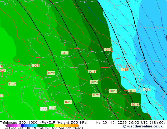Click the pale pink legend swatch
Screen dimensions: 167x129
pos(19,126)
